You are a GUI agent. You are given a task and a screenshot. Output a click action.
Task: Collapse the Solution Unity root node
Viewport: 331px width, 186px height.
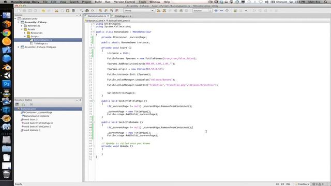point(16,19)
